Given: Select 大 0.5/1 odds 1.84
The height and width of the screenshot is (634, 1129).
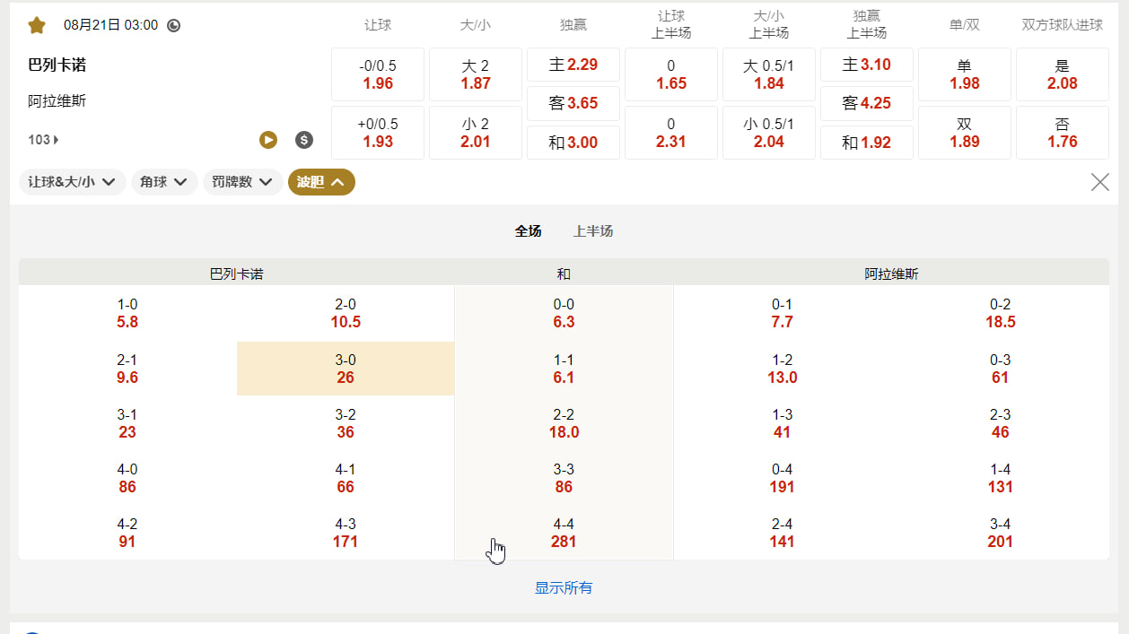Looking at the screenshot, I should (x=769, y=74).
